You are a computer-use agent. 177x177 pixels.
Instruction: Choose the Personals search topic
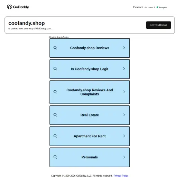90,157
